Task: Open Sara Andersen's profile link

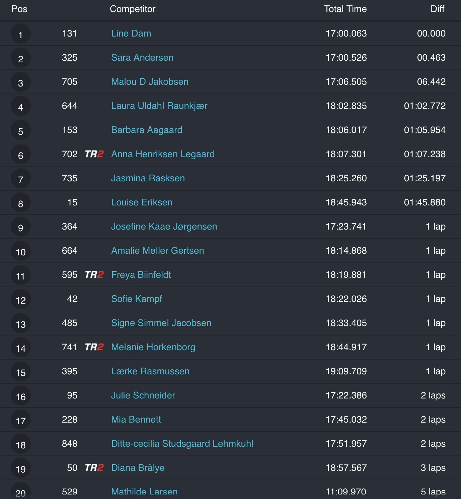Action: (142, 58)
